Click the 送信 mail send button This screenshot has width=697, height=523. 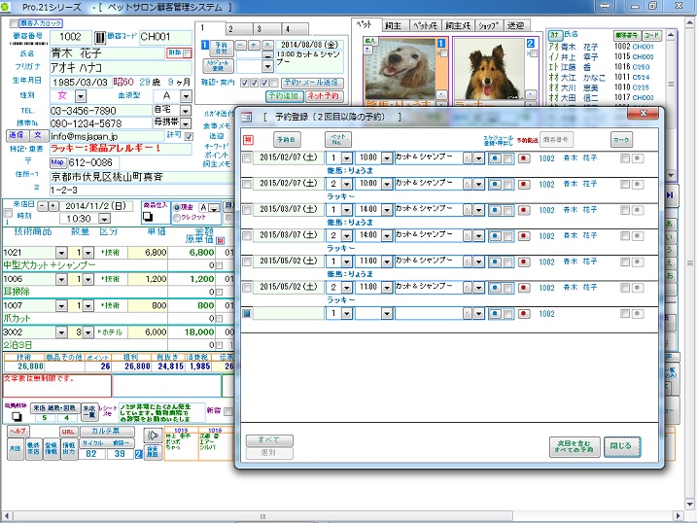click(x=17, y=135)
